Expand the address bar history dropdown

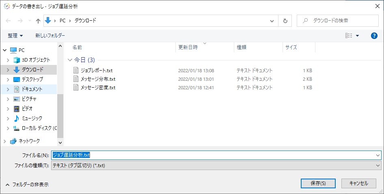(x=272, y=21)
